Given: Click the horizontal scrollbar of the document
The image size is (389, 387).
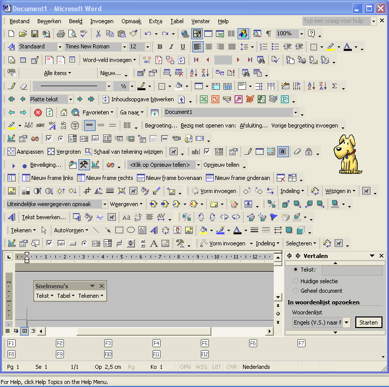Looking at the screenshot, I should click(x=155, y=331).
